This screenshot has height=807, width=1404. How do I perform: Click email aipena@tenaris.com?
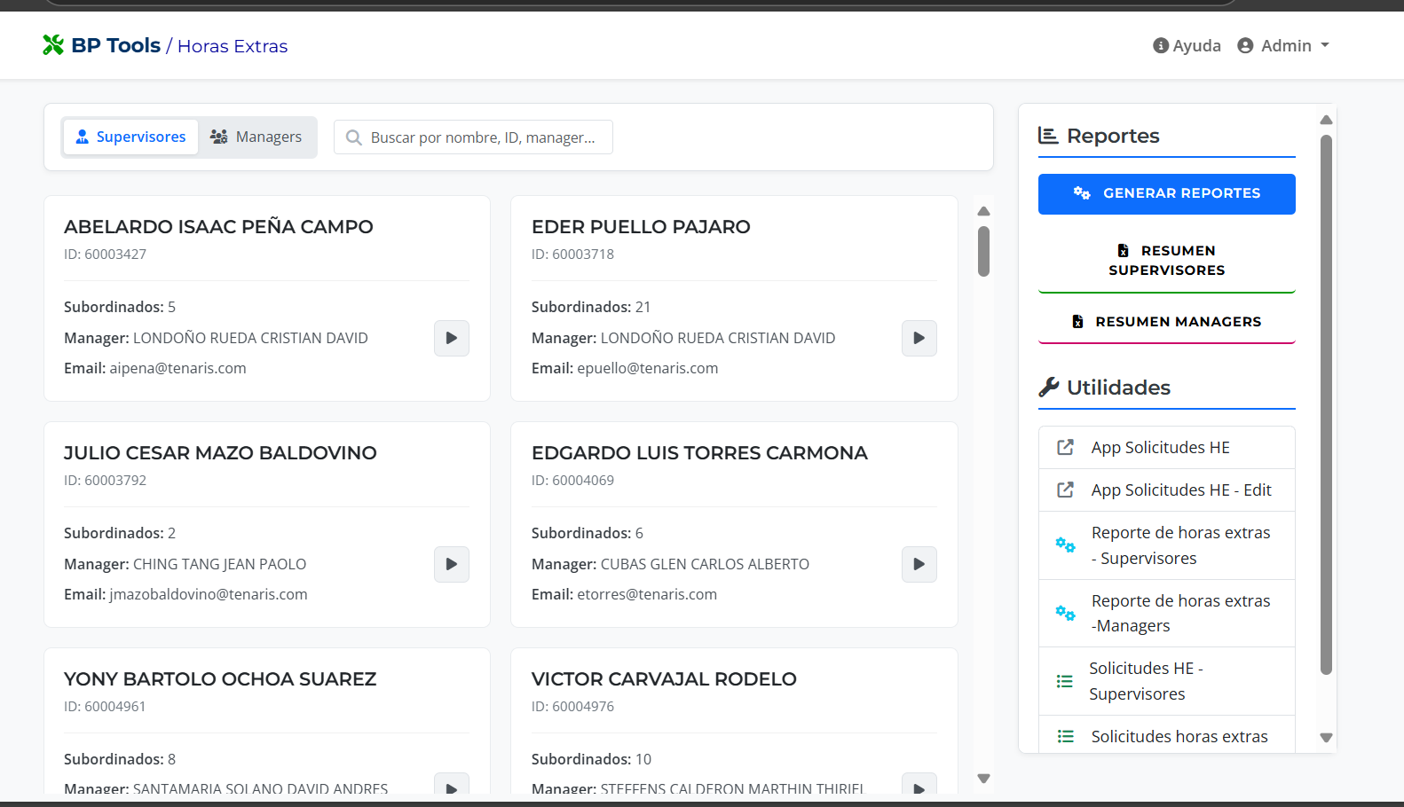[x=177, y=368]
